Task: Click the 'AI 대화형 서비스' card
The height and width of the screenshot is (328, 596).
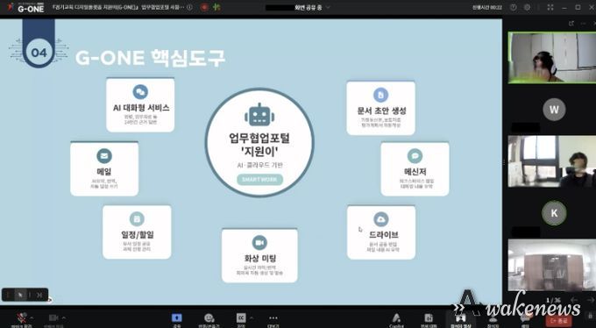Action: tap(140, 105)
